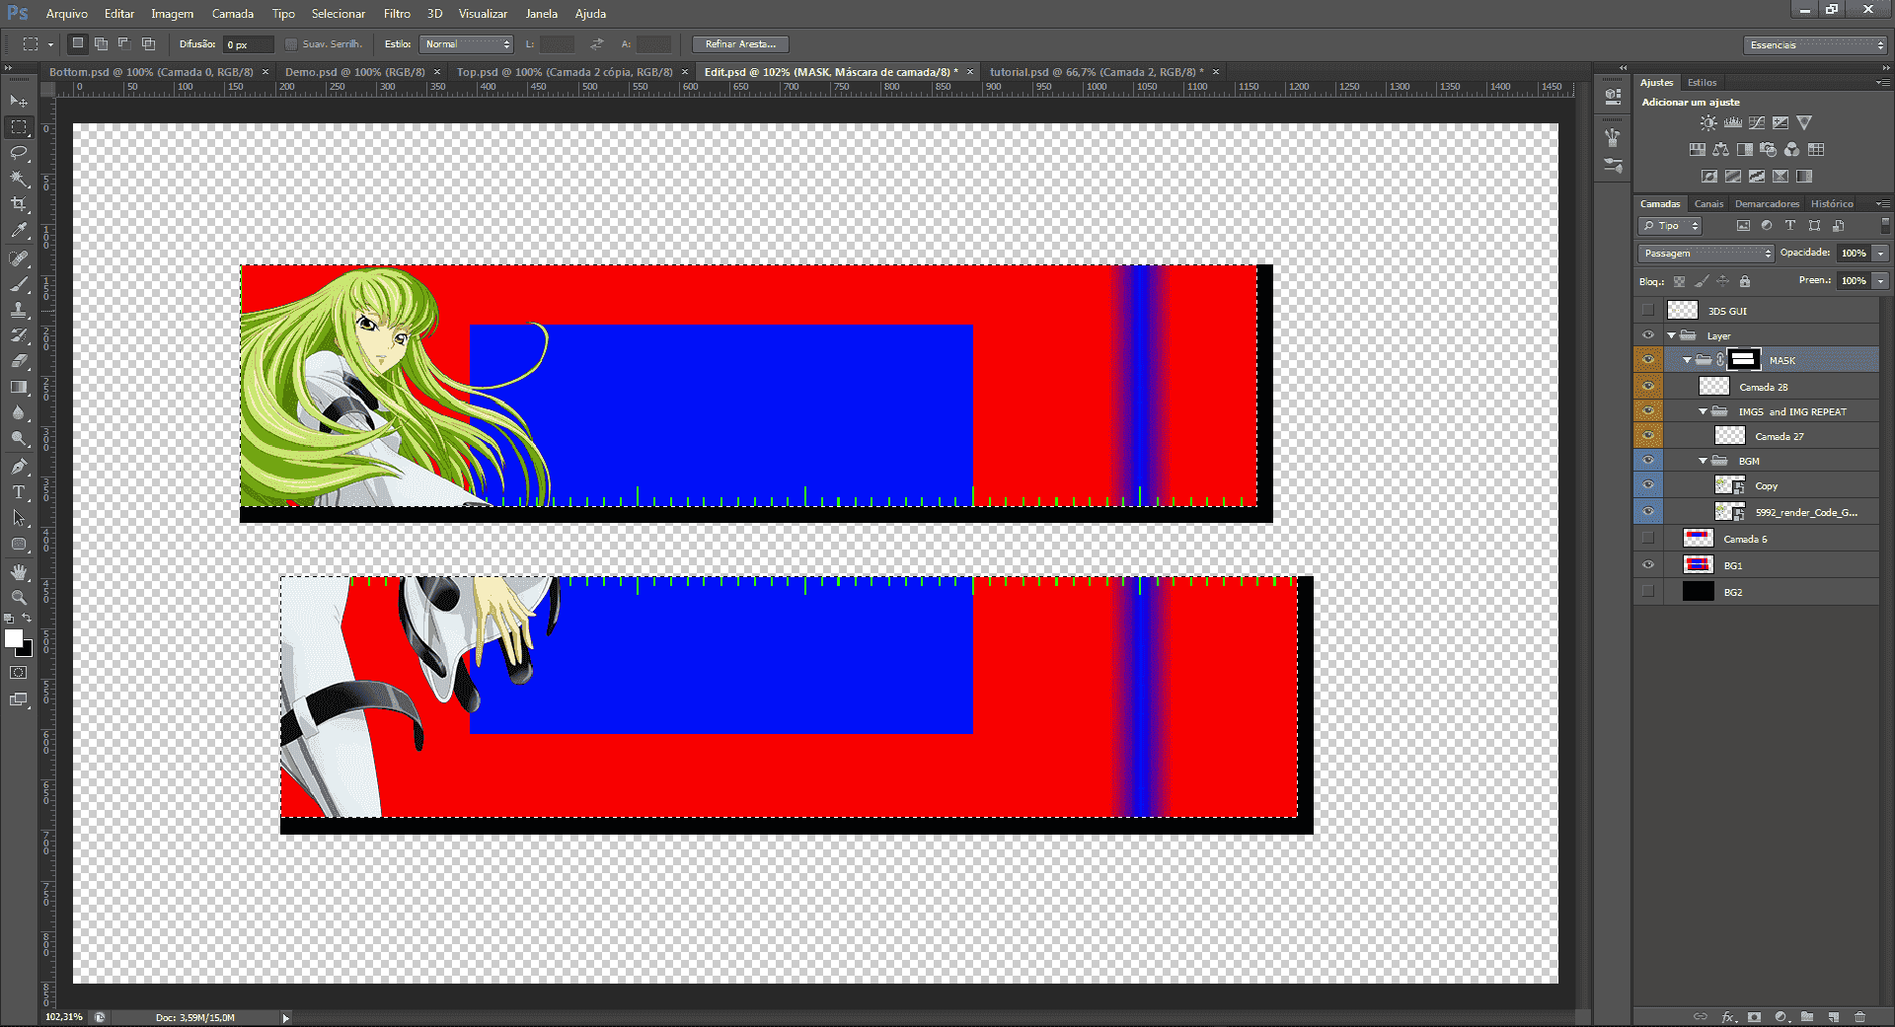Switch to the Top.psd document tab
Screen dimensions: 1895x1027
coord(565,72)
